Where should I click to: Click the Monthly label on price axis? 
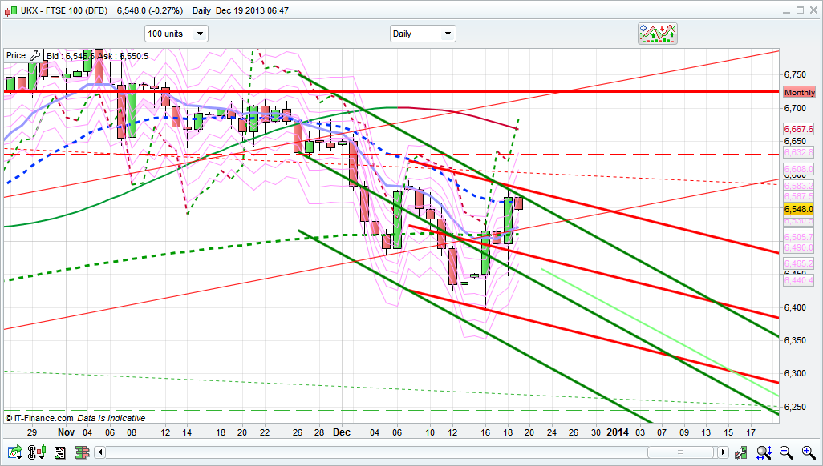point(799,93)
